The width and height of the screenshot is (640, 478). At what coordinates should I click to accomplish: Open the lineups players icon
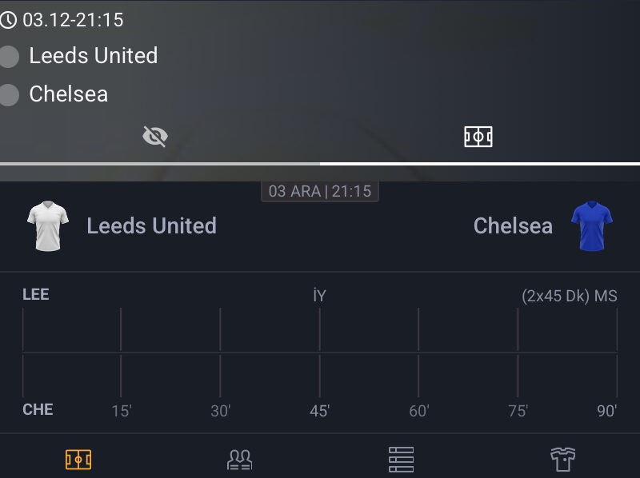(239, 458)
